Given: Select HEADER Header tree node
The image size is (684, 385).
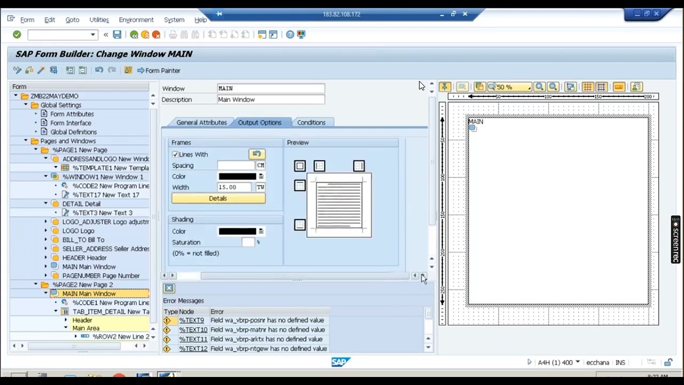Looking at the screenshot, I should click(84, 258).
